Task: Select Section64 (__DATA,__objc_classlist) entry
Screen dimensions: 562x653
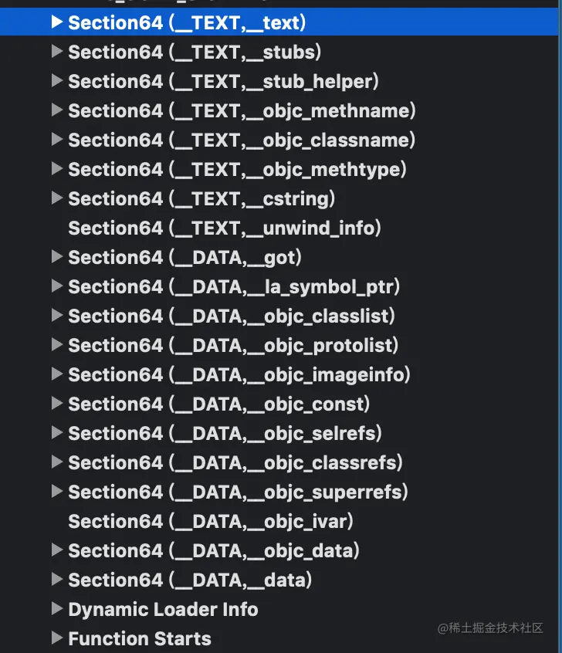Action: pos(232,316)
